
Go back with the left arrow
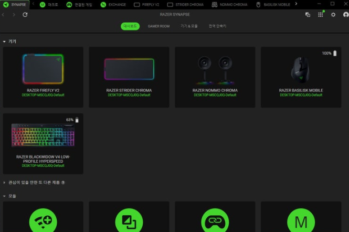pyautogui.click(x=3, y=15)
